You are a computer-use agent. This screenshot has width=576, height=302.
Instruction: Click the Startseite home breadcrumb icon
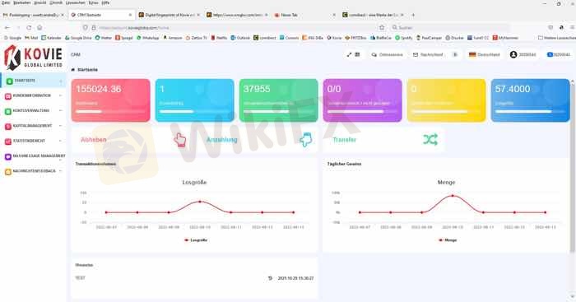click(x=72, y=69)
